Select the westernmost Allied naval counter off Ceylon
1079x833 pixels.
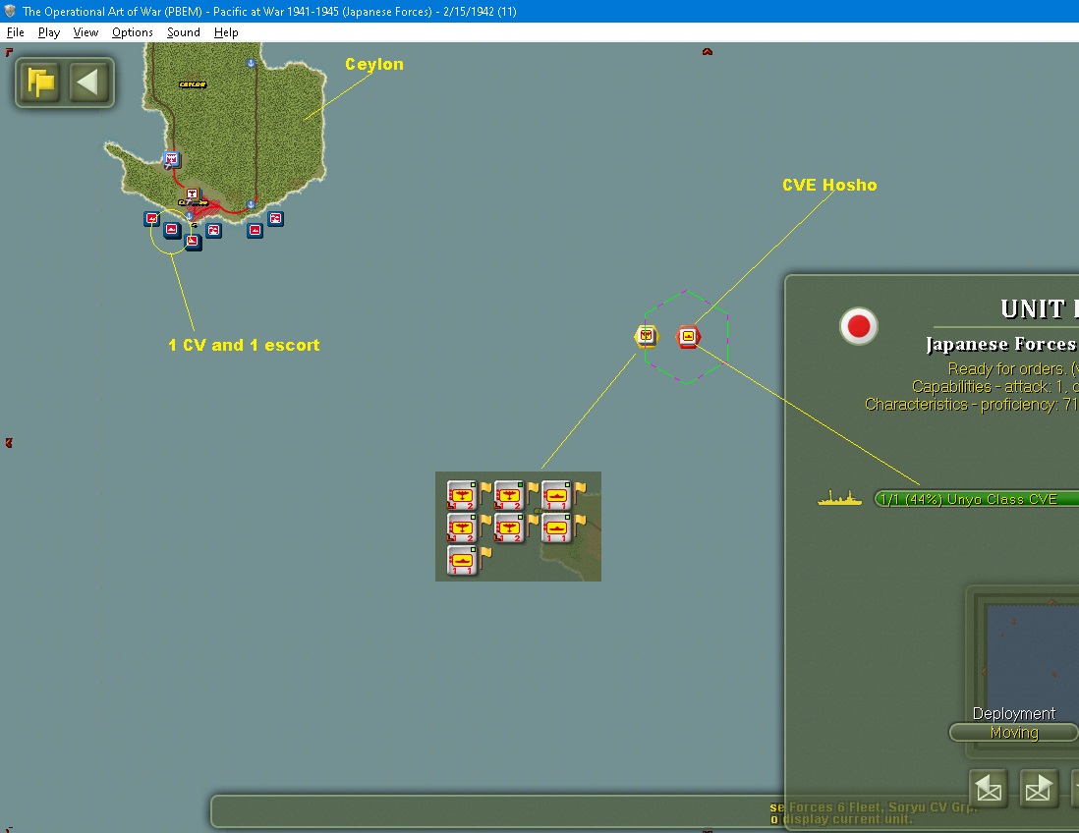152,219
